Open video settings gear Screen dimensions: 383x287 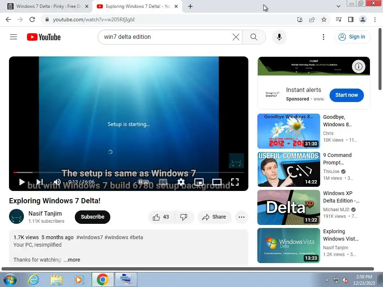tap(181, 182)
